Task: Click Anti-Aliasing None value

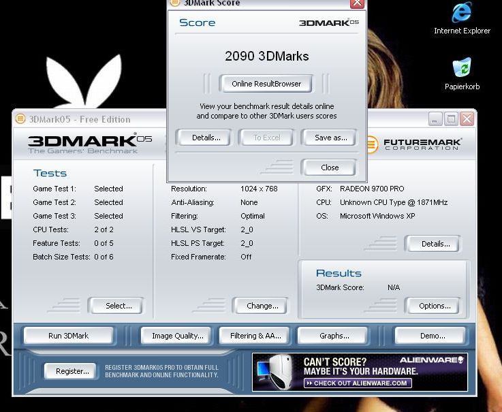Action: [249, 202]
